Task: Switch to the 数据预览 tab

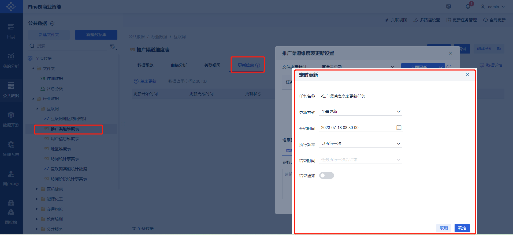Action: pyautogui.click(x=145, y=65)
